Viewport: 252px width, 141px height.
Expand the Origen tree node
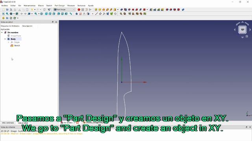pos(9,42)
